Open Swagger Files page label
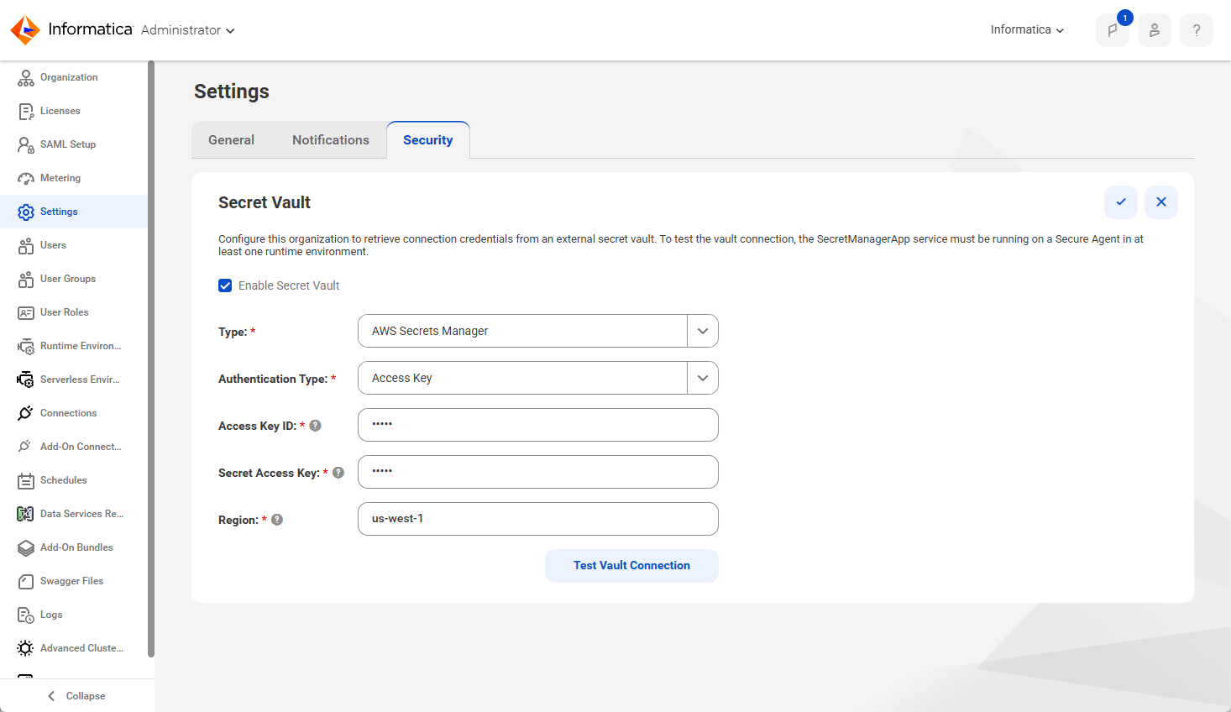 click(71, 581)
